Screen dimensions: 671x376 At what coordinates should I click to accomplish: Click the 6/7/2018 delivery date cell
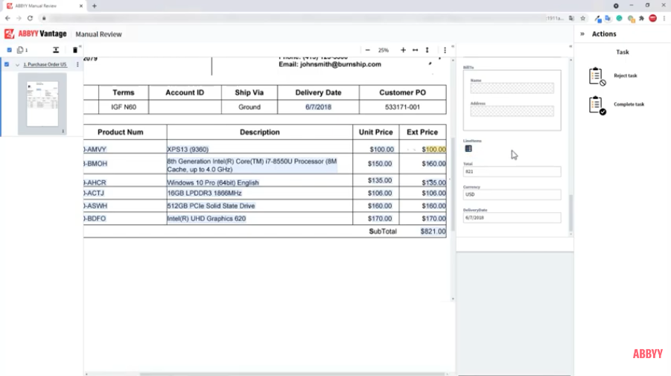click(x=319, y=107)
